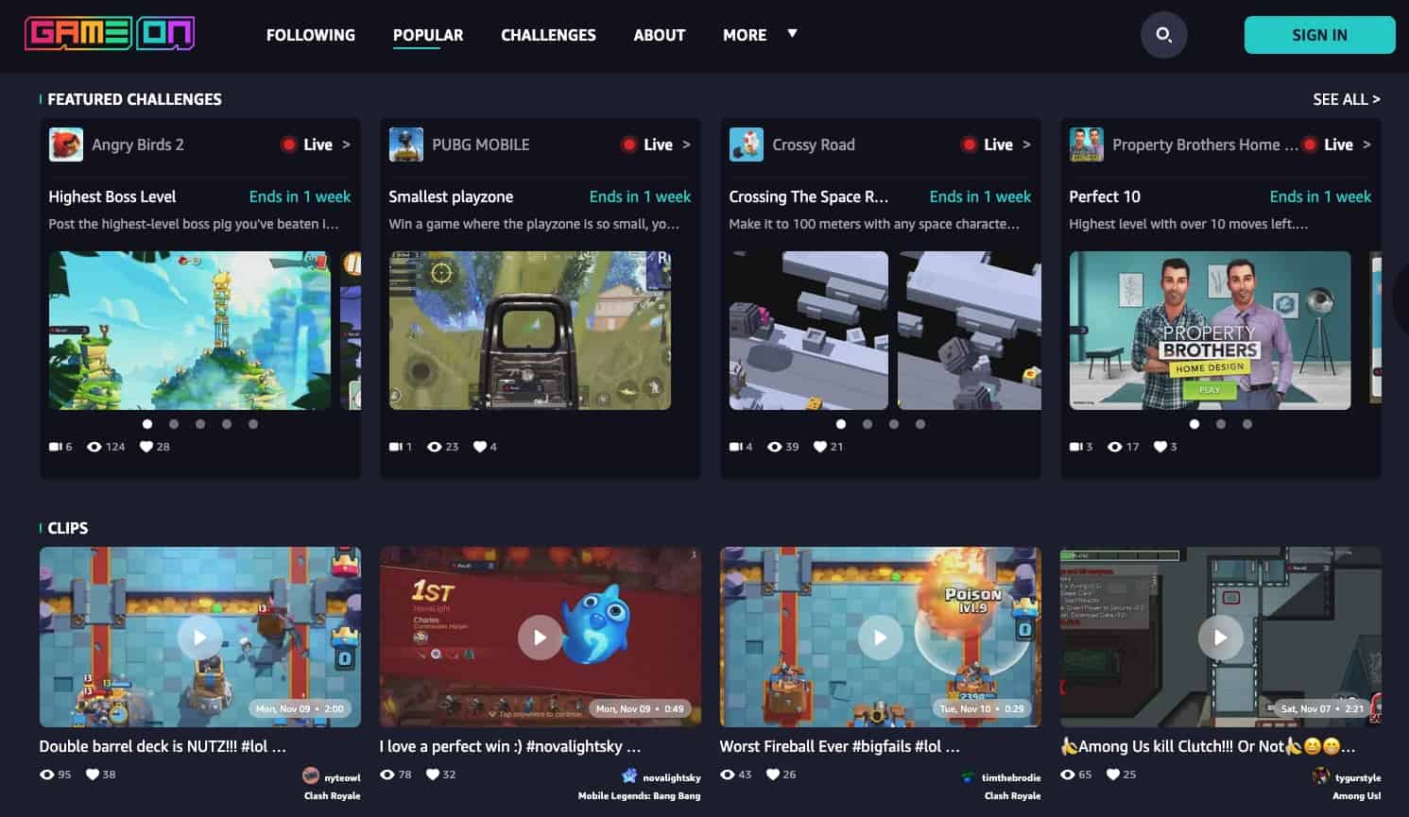Click the video count icon on Angry Birds 2 card
The width and height of the screenshot is (1409, 817).
pos(55,447)
